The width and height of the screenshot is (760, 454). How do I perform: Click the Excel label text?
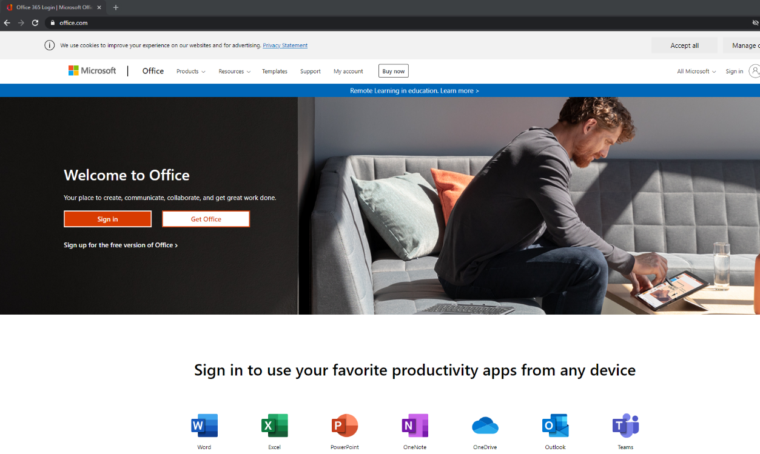(275, 447)
